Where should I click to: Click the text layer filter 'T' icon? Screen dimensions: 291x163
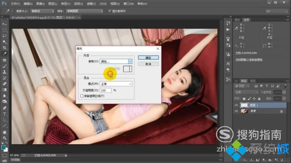267,86
